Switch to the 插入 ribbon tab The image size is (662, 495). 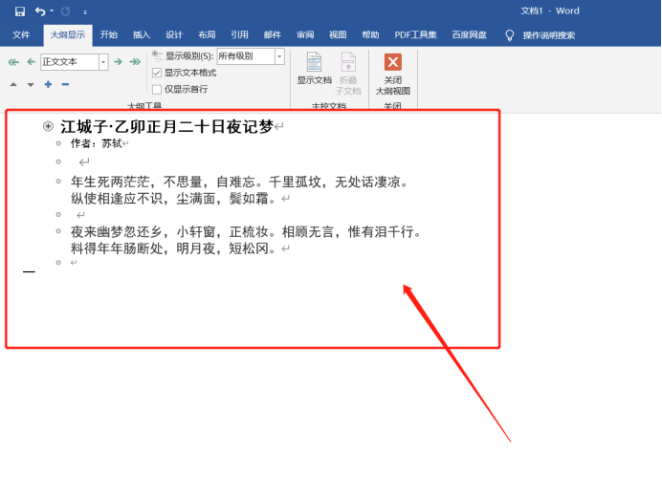pyautogui.click(x=142, y=34)
